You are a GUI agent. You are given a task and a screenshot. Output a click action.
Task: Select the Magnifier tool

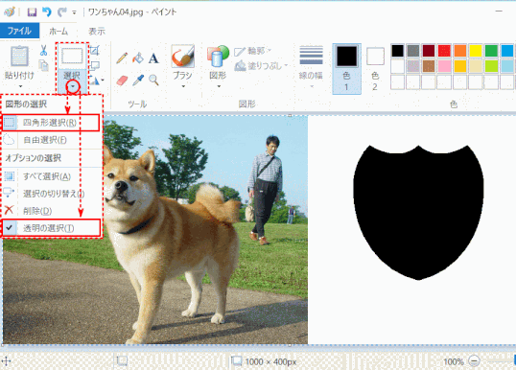(153, 80)
